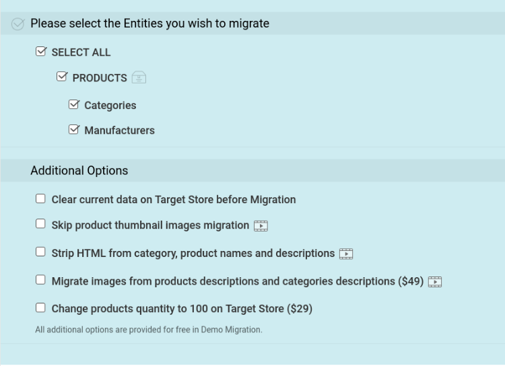505x366 pixels.
Task: Click the Additional Options section header
Action: click(x=79, y=171)
